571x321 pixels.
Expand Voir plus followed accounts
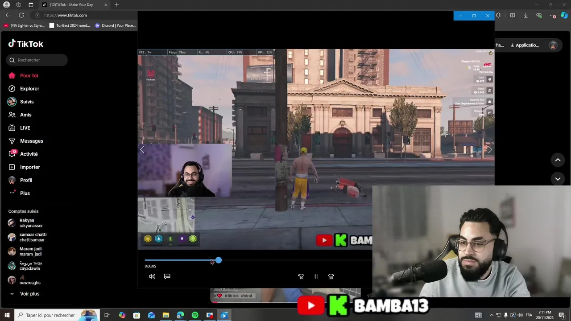[x=24, y=294]
